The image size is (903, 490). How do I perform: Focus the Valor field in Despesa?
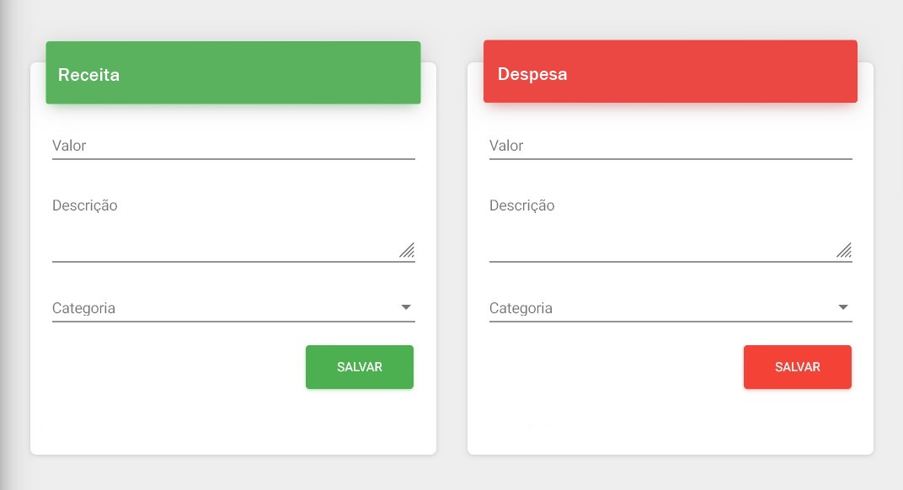point(671,146)
